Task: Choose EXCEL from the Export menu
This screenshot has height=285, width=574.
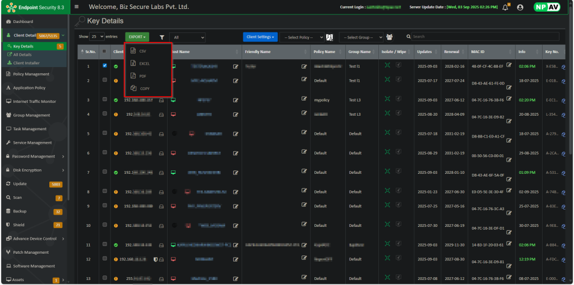Action: (x=144, y=64)
